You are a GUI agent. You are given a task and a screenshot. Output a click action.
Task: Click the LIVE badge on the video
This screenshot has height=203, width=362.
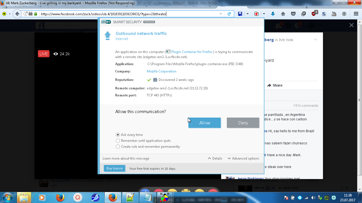coord(44,54)
